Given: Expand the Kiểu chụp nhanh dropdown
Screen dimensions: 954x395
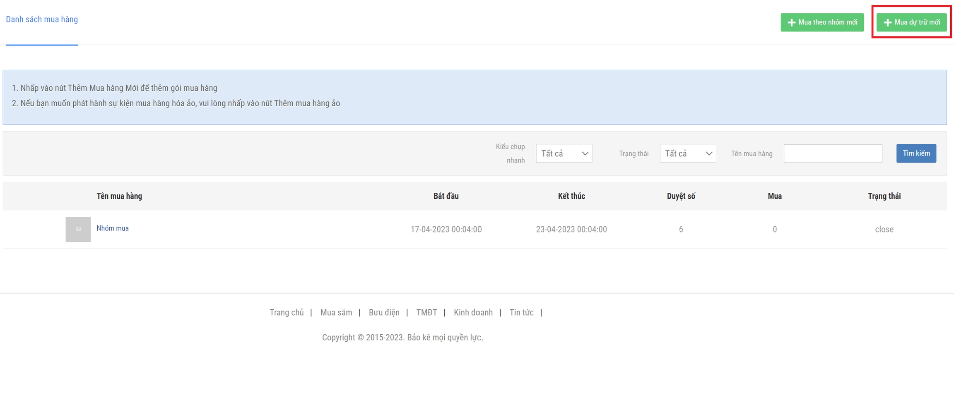Looking at the screenshot, I should click(564, 153).
